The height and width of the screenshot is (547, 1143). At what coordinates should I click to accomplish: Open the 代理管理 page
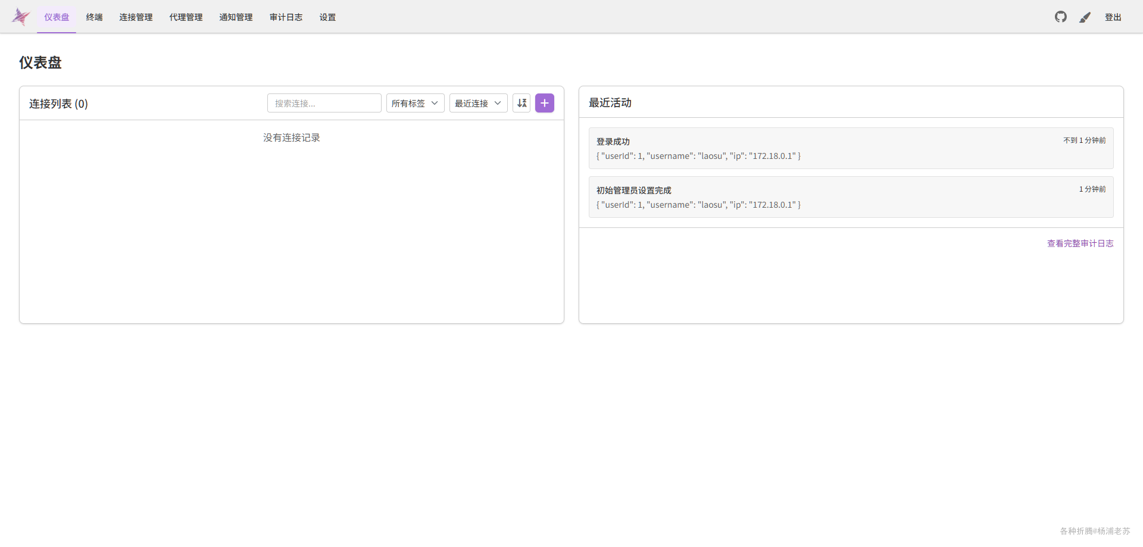point(186,17)
